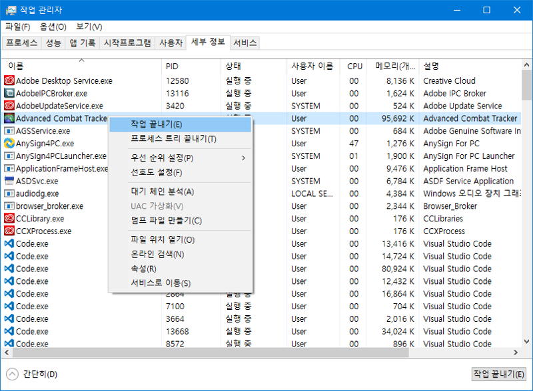Click the vertical scrollbar up arrow
The width and height of the screenshot is (533, 391).
tap(526, 65)
